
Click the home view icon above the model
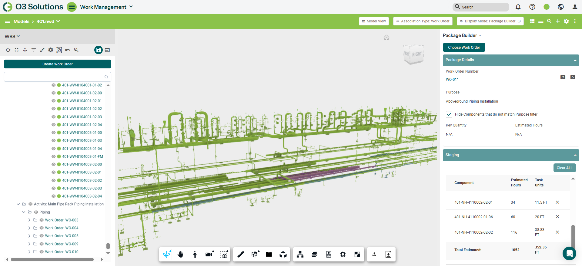[x=386, y=37]
